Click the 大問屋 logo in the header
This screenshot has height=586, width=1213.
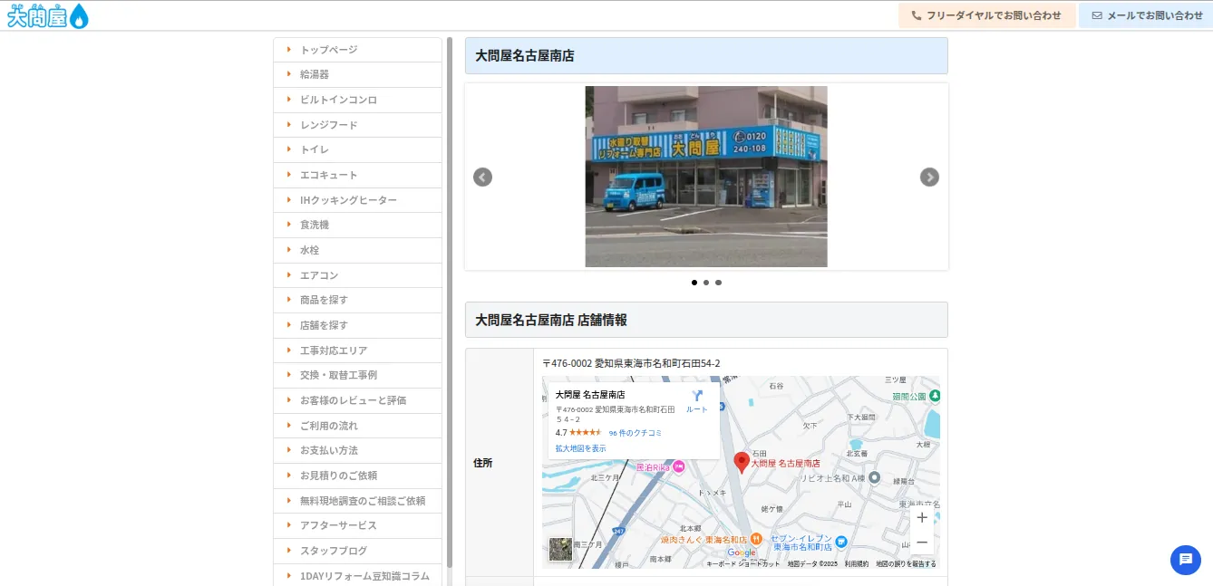[x=48, y=15]
